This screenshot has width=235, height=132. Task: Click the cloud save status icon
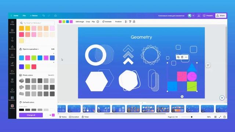tap(55, 15)
